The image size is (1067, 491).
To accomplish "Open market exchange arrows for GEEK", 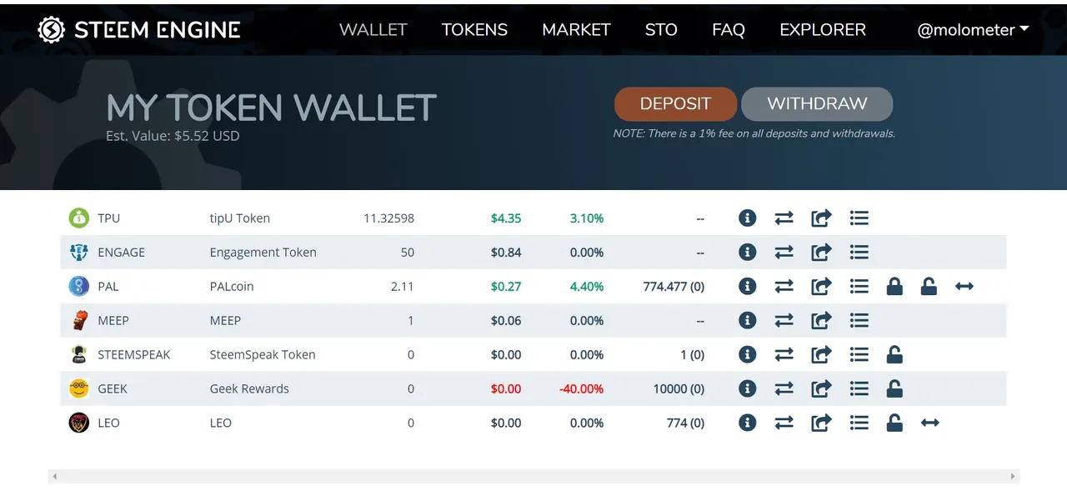I will [x=784, y=389].
